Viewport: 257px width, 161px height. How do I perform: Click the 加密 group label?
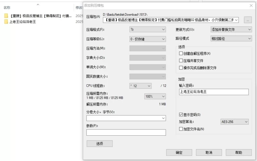point(182,79)
